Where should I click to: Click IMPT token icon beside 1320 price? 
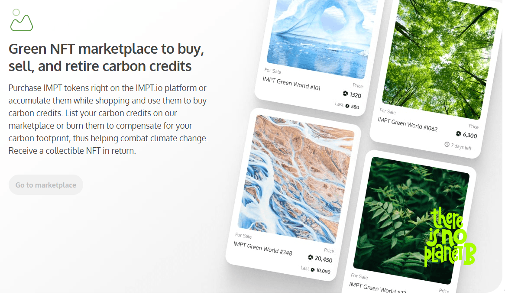coord(345,94)
